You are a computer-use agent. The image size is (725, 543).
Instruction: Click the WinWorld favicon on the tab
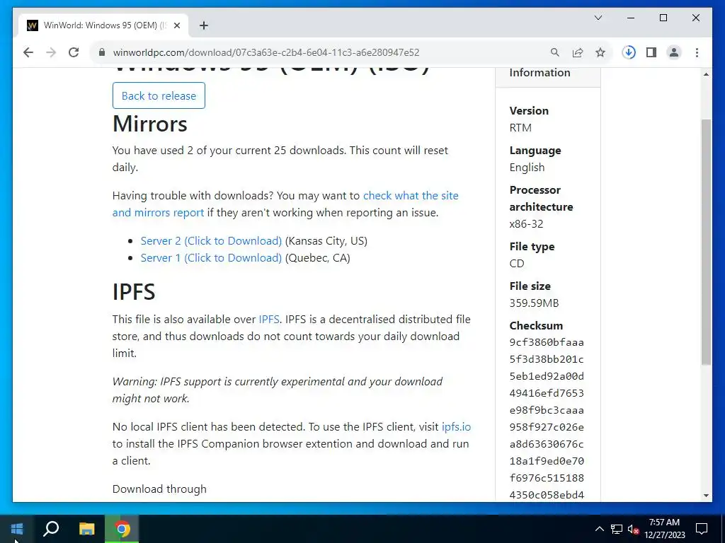[x=33, y=25]
